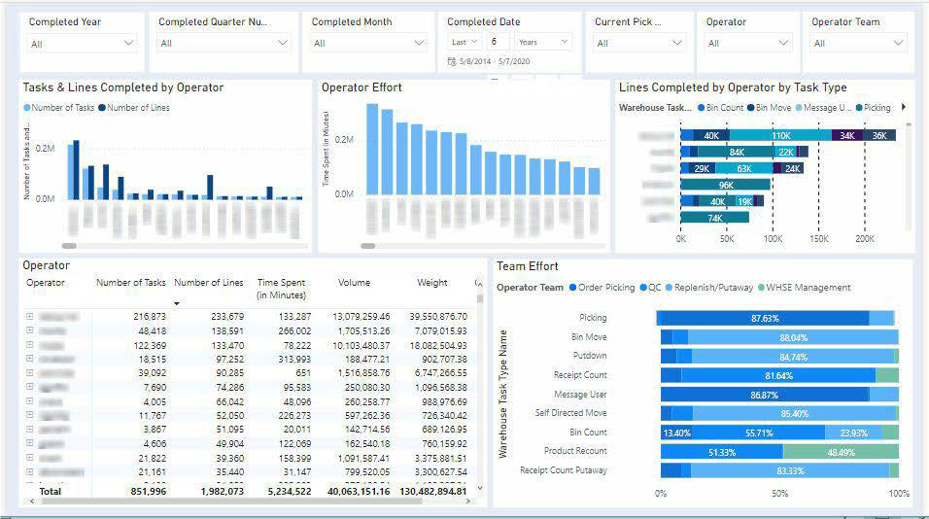Expand the operator row with 18,515 tasks
The width and height of the screenshot is (929, 519).
(29, 359)
